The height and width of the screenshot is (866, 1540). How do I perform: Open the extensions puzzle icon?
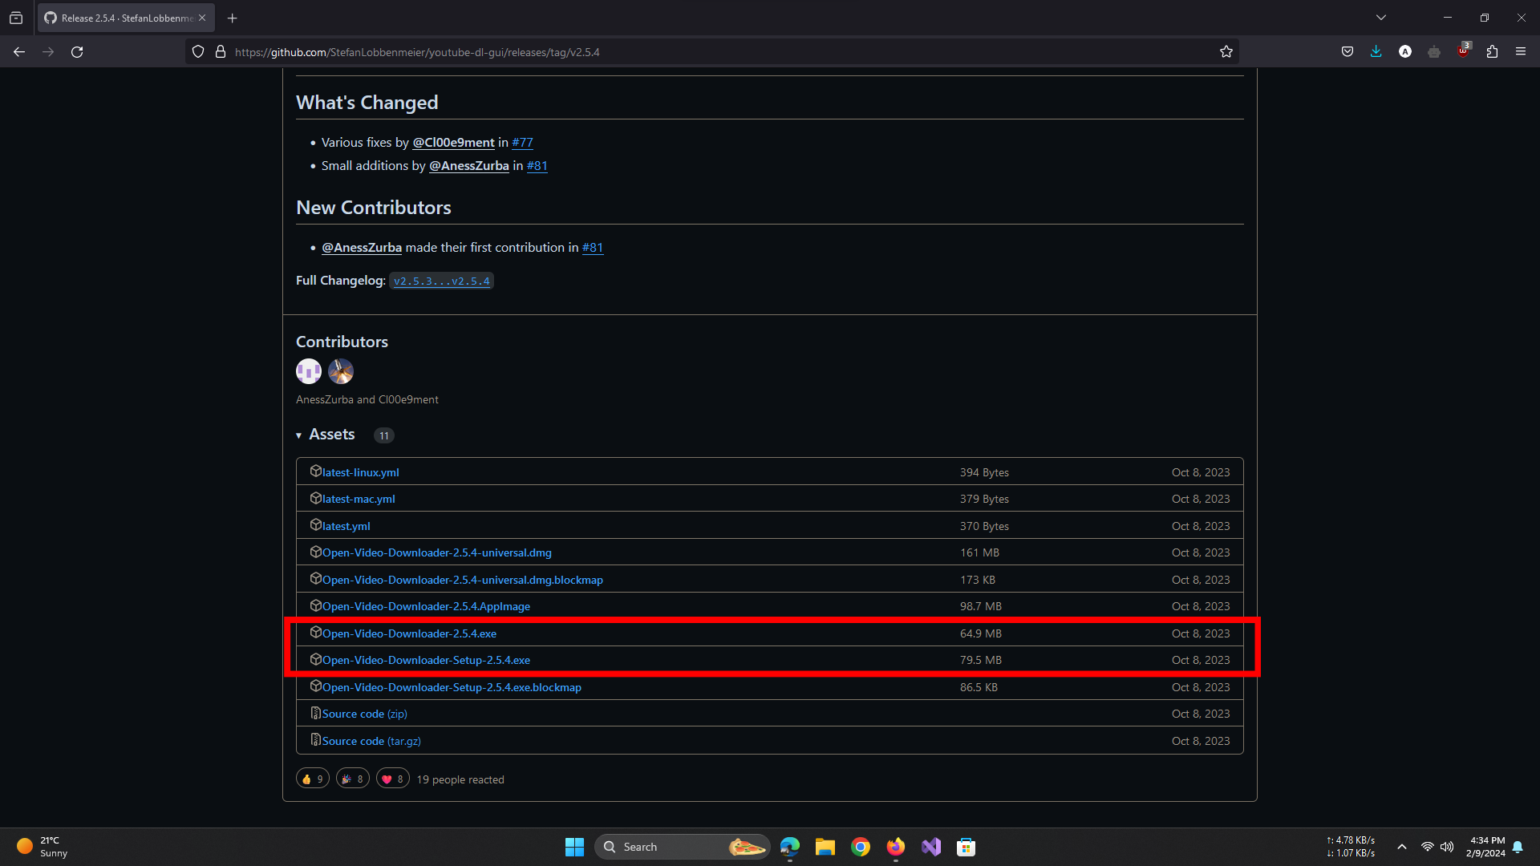1491,52
